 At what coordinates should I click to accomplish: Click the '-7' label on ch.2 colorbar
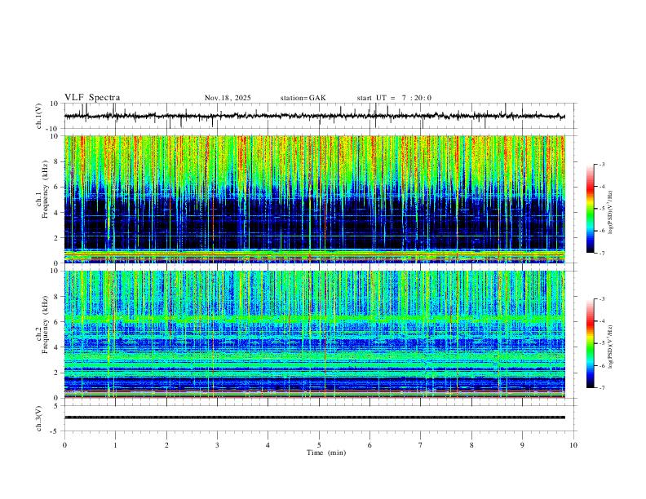pos(602,388)
